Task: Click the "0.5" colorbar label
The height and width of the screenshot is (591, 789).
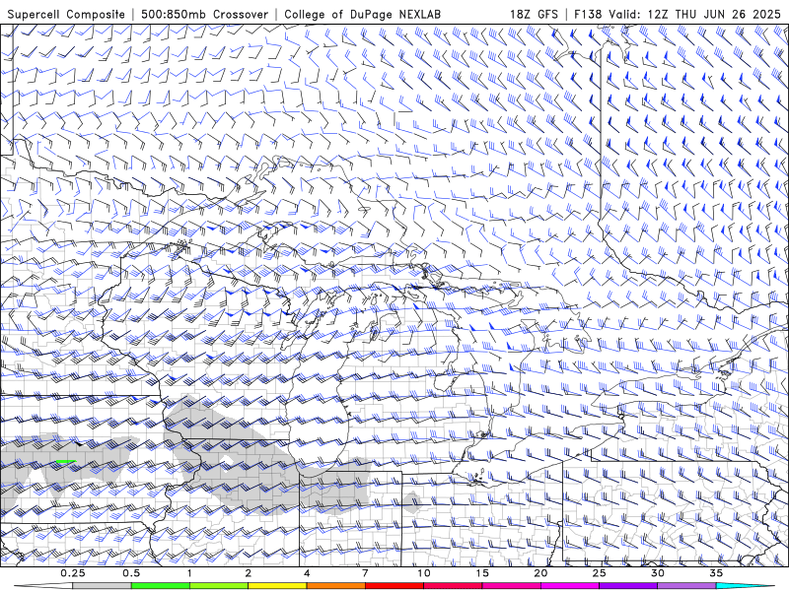Action: click(131, 573)
